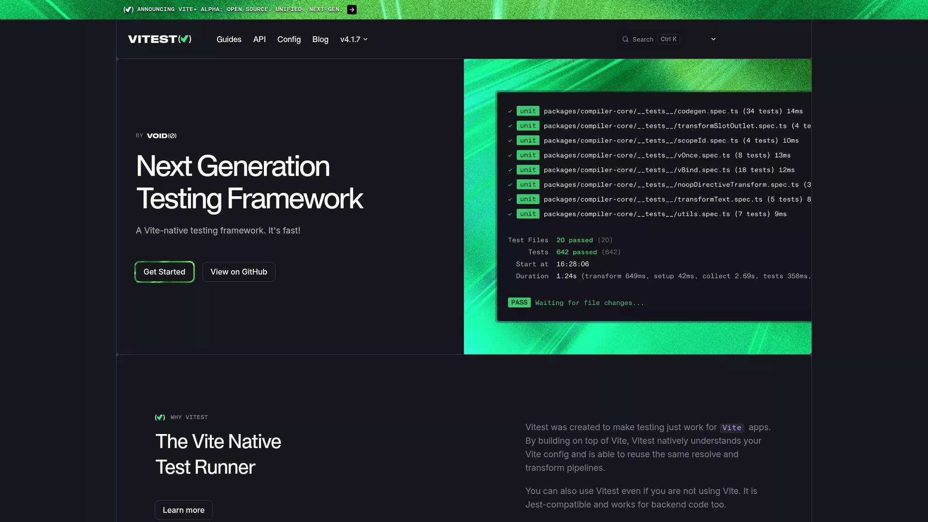The width and height of the screenshot is (928, 522).
Task: Click the Vite inline code link
Action: click(732, 428)
